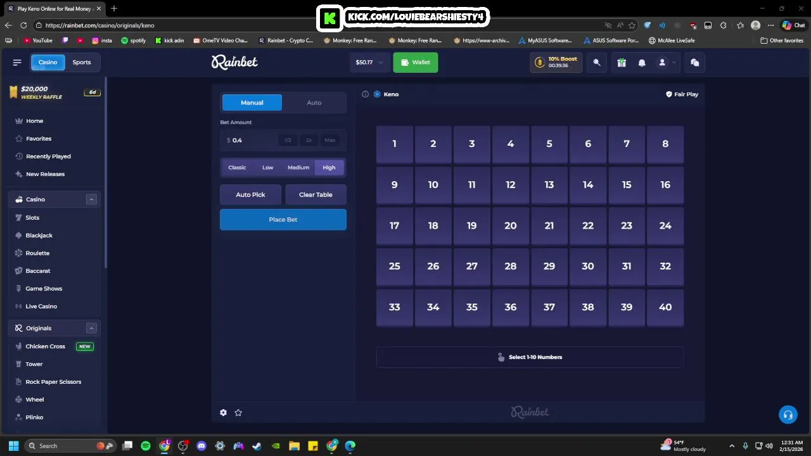811x456 pixels.
Task: Click the Clear Table button
Action: pos(316,194)
